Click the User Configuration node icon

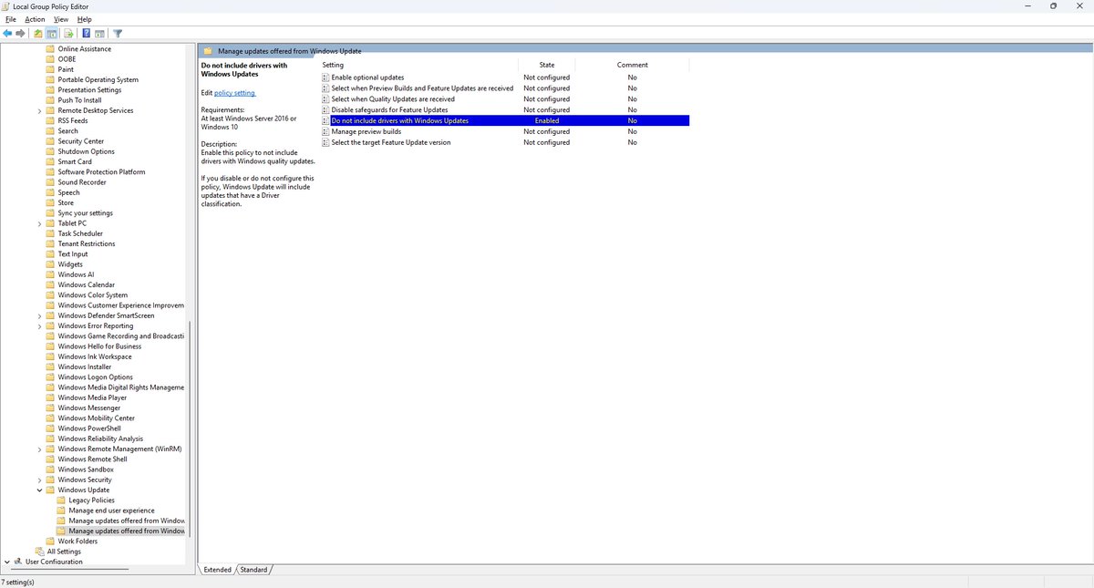point(18,562)
